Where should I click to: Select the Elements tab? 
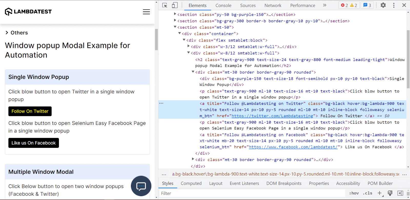(x=197, y=5)
